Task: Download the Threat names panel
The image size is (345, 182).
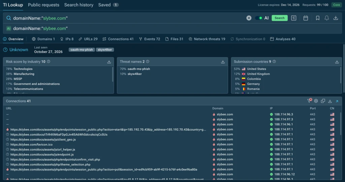Action: coord(223,62)
